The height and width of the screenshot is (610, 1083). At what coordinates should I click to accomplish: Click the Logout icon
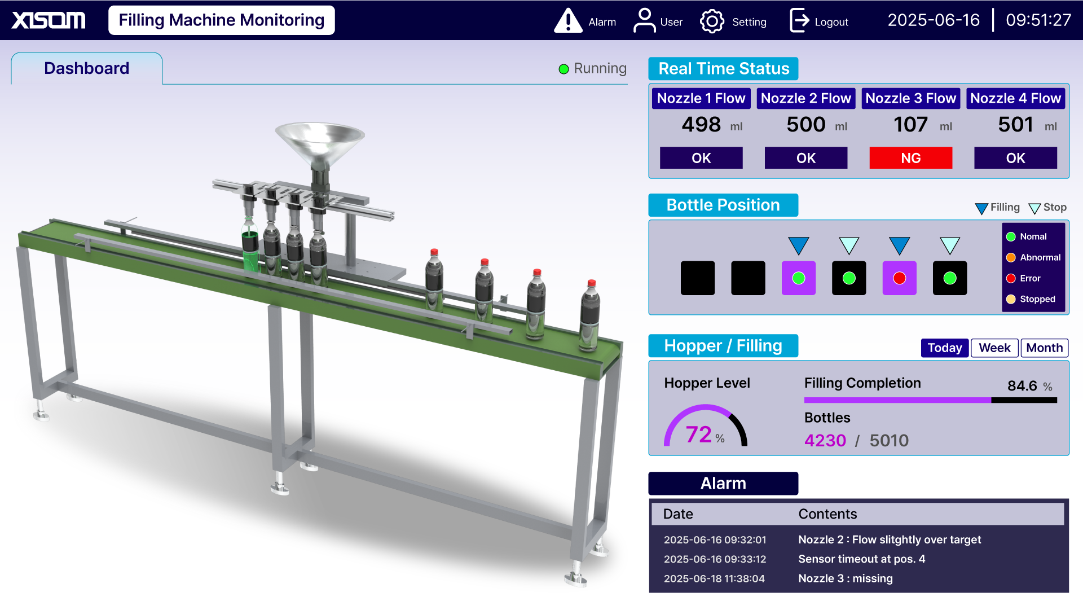click(x=799, y=20)
